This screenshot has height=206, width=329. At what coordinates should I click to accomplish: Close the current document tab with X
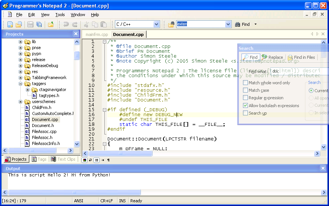(x=323, y=34)
